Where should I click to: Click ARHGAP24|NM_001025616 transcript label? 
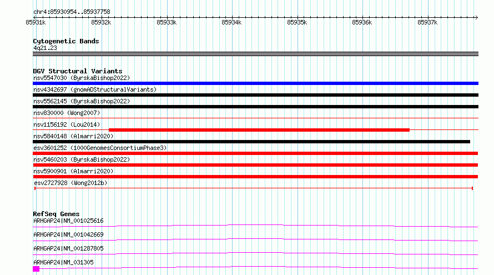pyautogui.click(x=68, y=221)
